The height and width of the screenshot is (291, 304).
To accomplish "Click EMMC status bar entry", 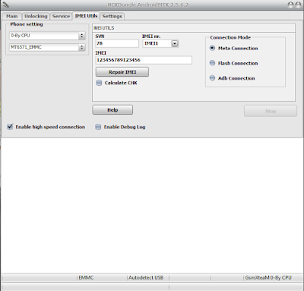I will coord(86,278).
